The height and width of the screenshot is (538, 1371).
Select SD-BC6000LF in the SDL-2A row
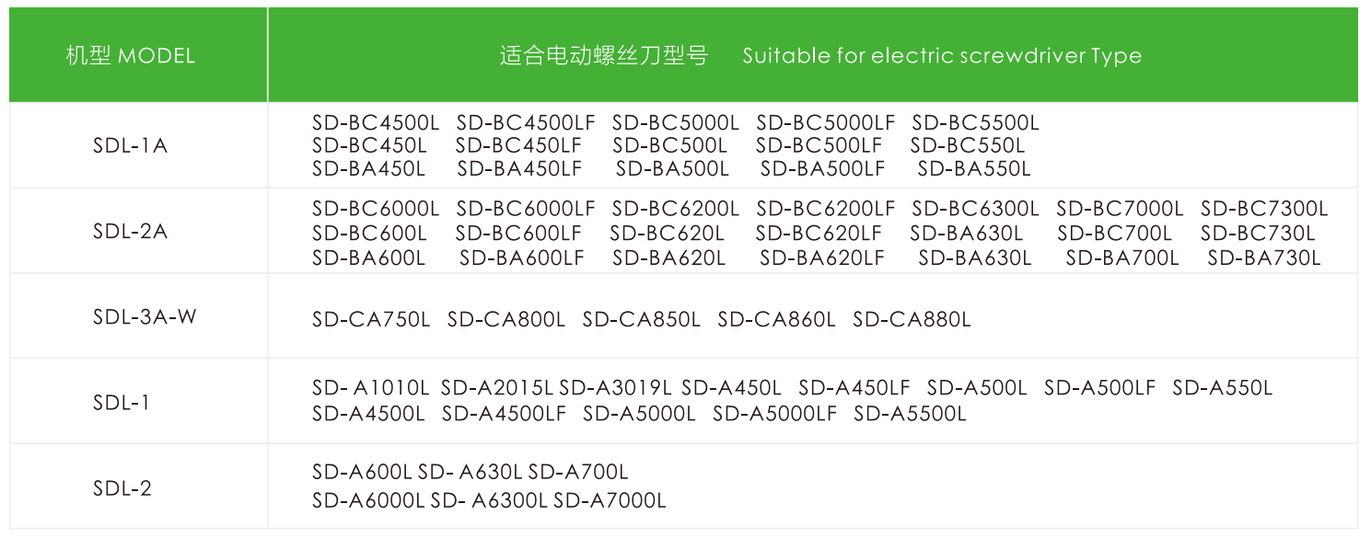click(526, 209)
